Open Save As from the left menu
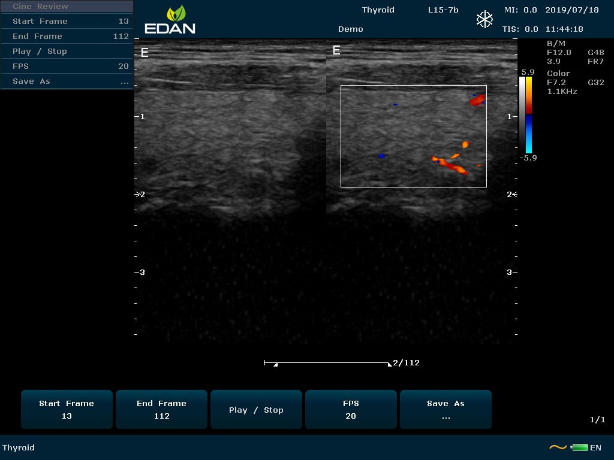This screenshot has height=460, width=614. 67,81
